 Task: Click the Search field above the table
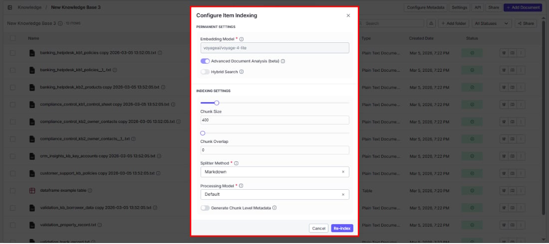[391, 23]
